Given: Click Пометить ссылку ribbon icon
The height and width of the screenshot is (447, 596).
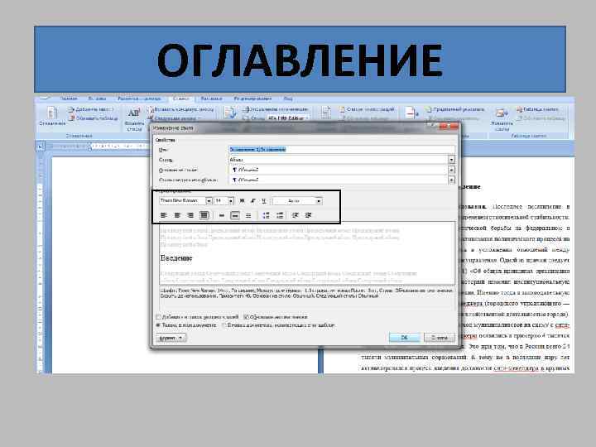Looking at the screenshot, I should 502,119.
